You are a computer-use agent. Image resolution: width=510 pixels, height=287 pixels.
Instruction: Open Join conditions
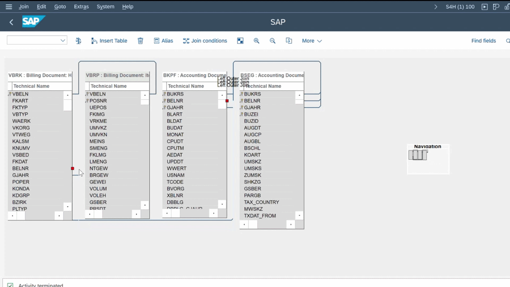coord(205,41)
